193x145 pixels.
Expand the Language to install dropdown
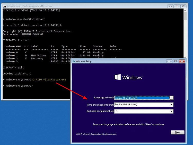171,98
